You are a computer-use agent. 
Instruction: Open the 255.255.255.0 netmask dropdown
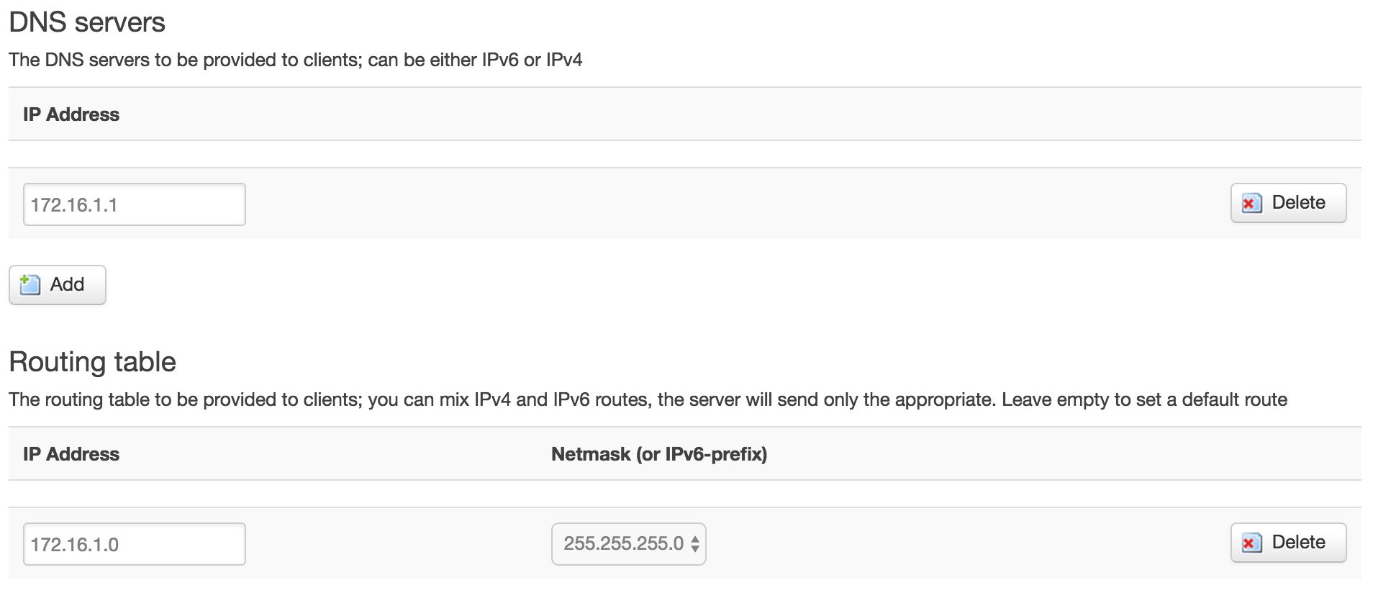tap(629, 544)
